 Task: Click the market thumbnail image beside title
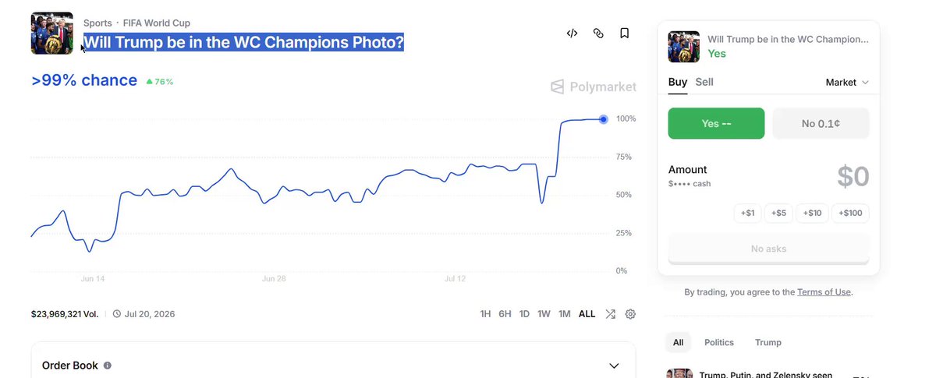(52, 34)
